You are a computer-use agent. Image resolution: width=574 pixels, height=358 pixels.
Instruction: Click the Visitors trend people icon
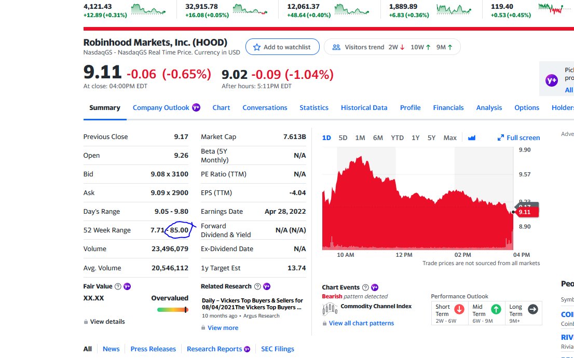[336, 47]
